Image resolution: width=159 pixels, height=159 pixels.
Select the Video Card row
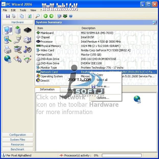(x=96, y=50)
